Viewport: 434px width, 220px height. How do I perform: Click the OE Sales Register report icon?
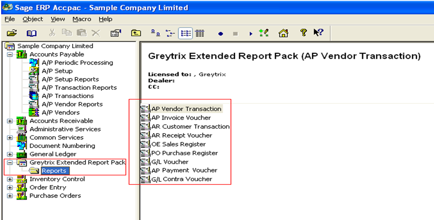[x=146, y=144]
